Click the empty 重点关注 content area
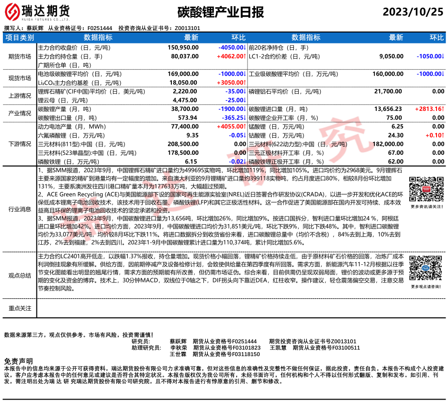This screenshot has width=448, height=402. [239, 308]
